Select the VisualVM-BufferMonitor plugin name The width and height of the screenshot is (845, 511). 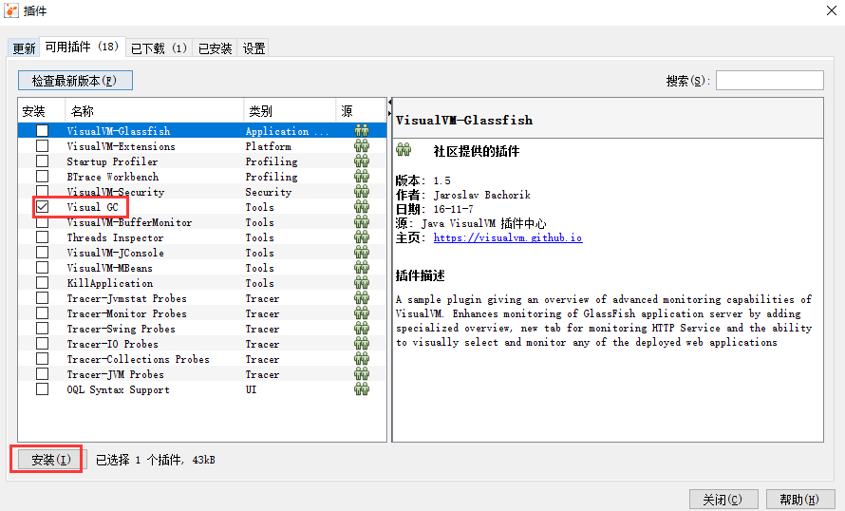tap(129, 222)
